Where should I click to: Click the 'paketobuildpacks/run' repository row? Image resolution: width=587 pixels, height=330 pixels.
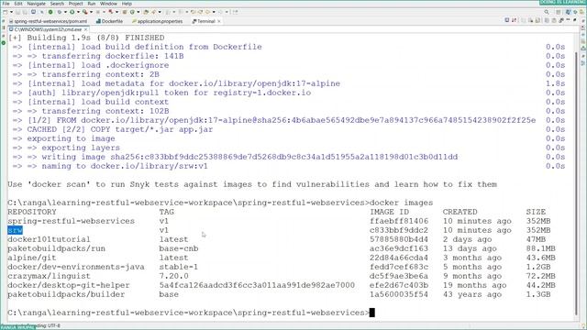(x=56, y=248)
